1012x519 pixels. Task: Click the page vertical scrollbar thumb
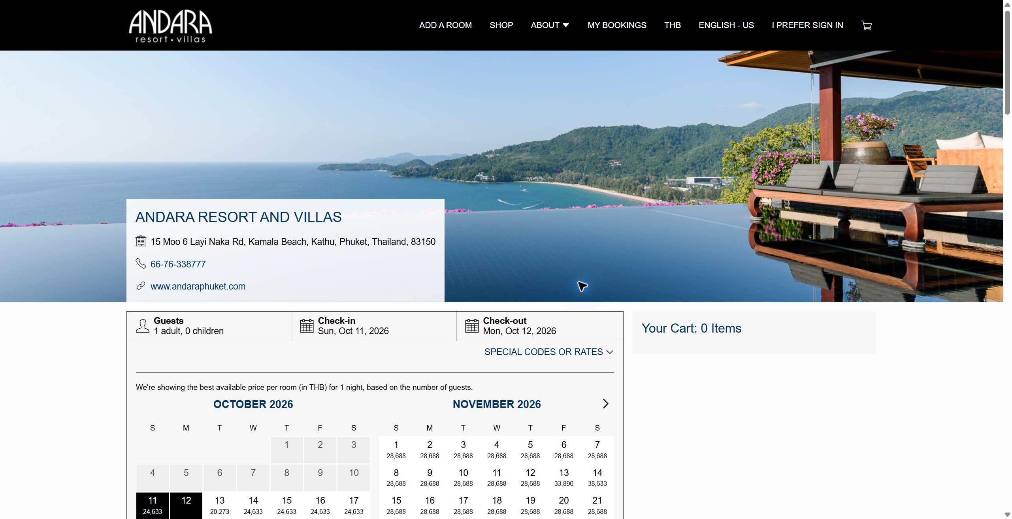(1007, 62)
